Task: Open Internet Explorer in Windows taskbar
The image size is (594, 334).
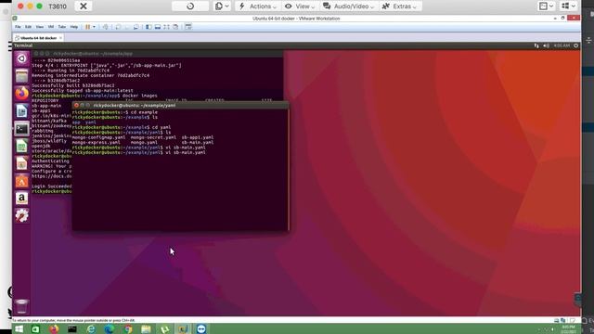Action: click(91, 328)
